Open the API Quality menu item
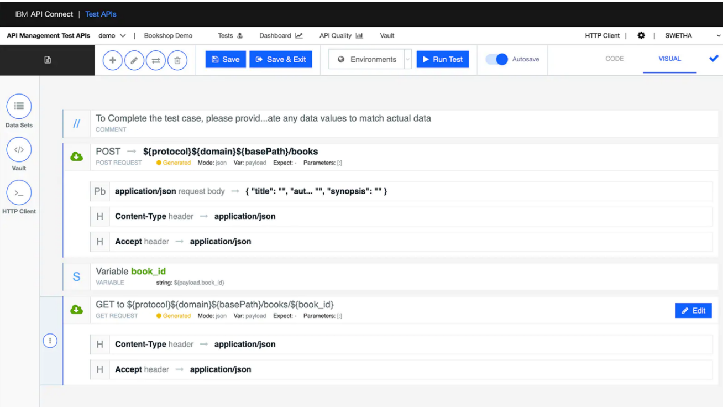723x407 pixels. [x=341, y=35]
